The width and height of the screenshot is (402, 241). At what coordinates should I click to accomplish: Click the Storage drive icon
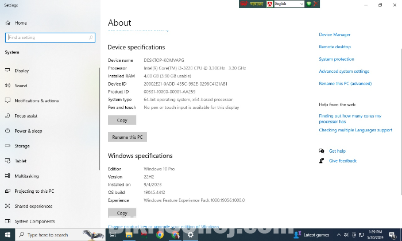7,146
